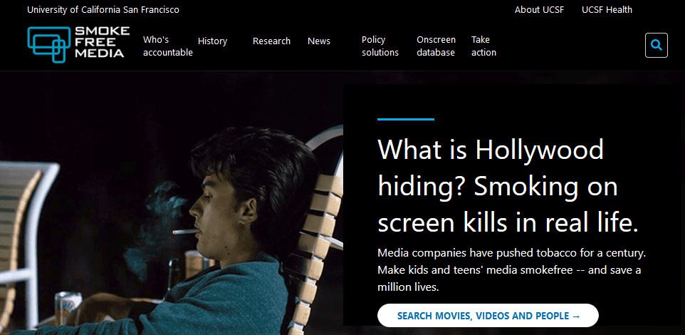Click the Smoke Free Media logo
685x335 pixels.
point(78,43)
